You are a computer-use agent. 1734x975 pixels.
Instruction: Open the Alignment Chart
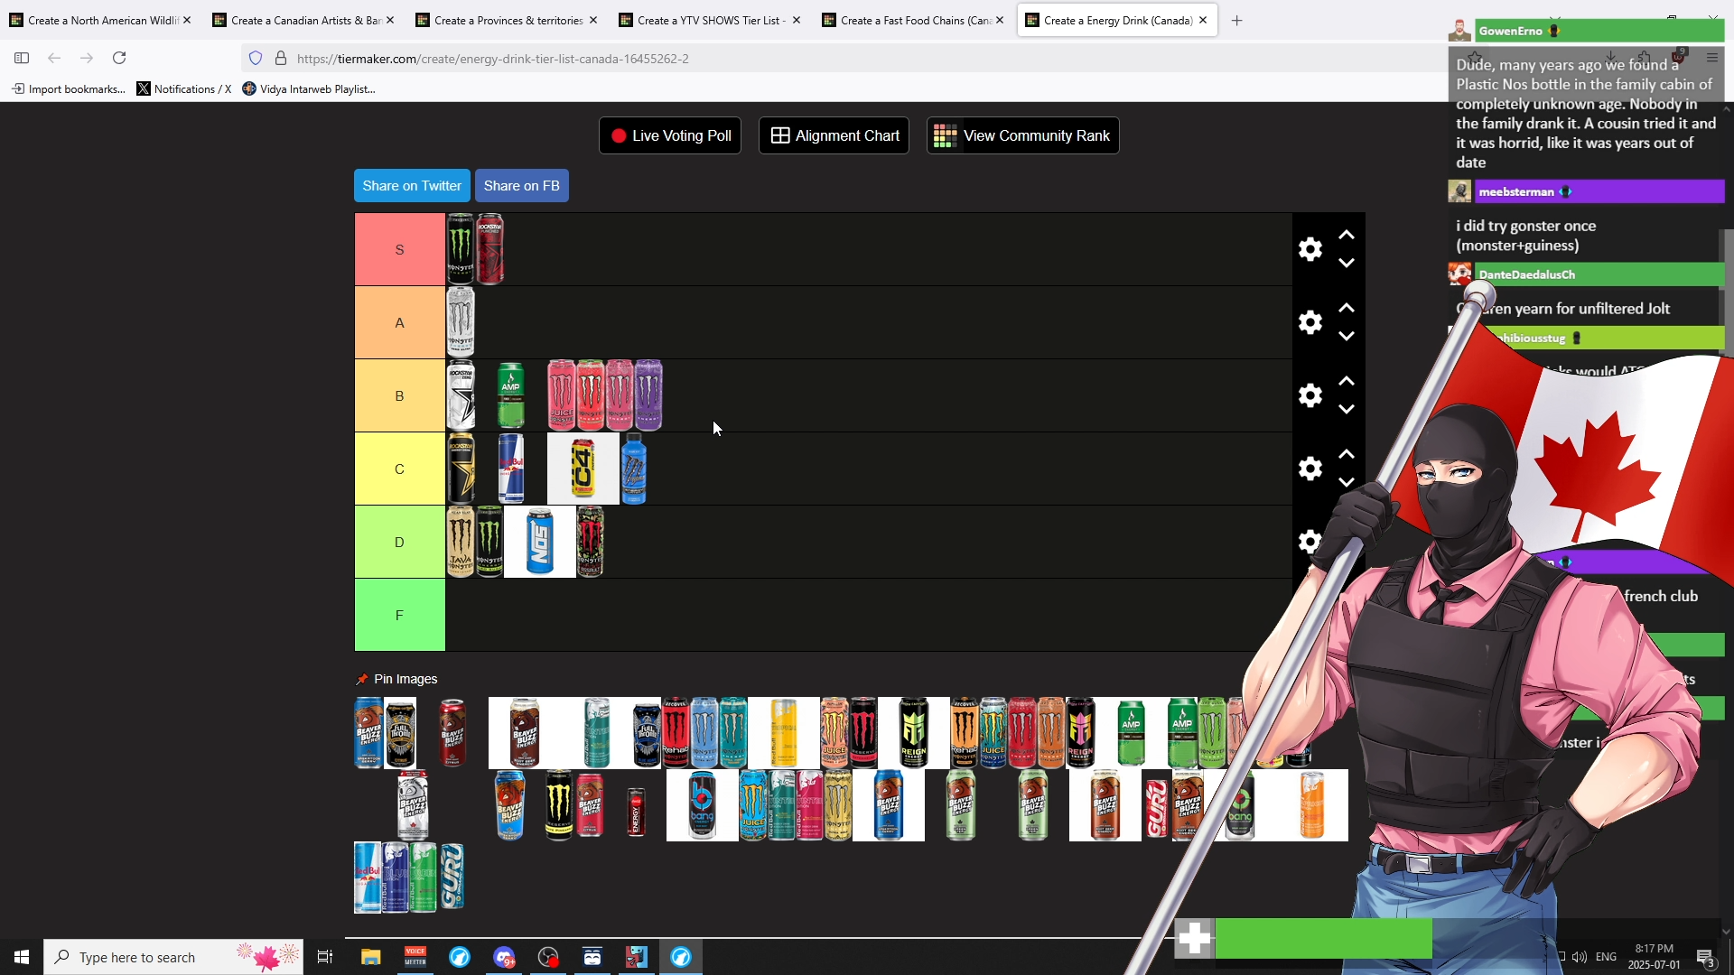click(834, 135)
